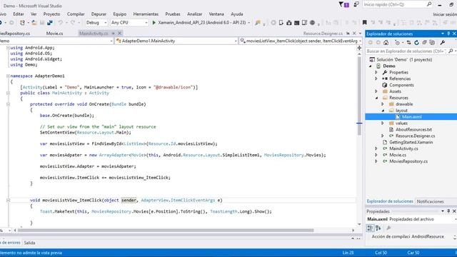The height and width of the screenshot is (257, 457).
Task: Click the Alphabetical sort icon in Properties
Action: point(378,228)
